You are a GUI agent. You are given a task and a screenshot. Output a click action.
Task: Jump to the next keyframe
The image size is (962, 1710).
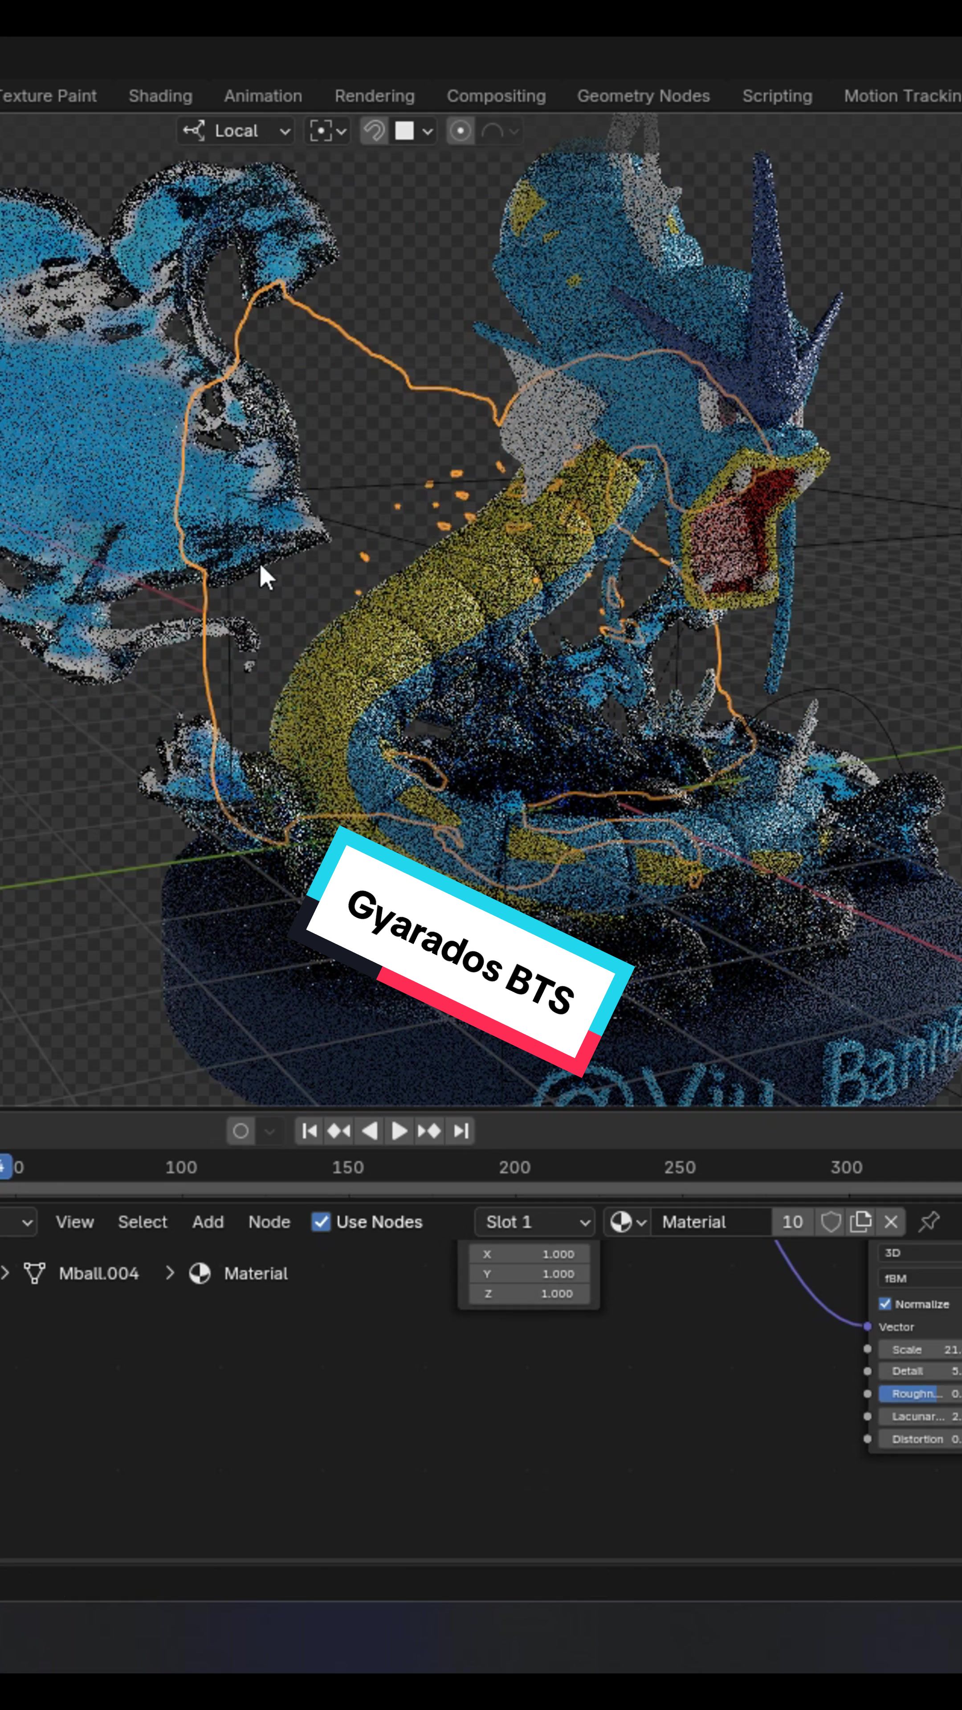coord(429,1131)
